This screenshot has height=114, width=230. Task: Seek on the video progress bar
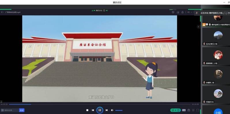click(x=100, y=104)
